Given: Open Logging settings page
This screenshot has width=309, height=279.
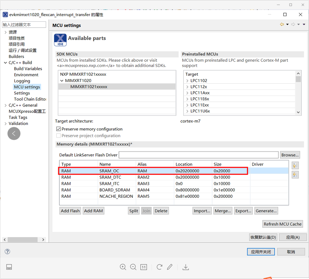Looking at the screenshot, I should tap(22, 81).
